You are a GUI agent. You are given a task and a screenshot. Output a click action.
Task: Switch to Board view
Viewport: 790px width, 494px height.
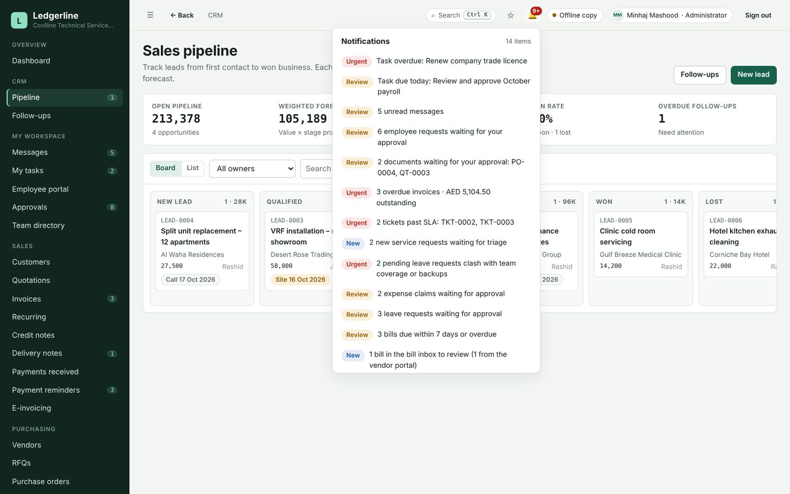tap(166, 168)
